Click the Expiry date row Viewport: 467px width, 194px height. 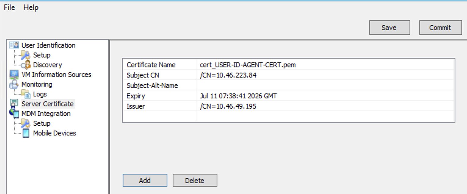[238, 96]
